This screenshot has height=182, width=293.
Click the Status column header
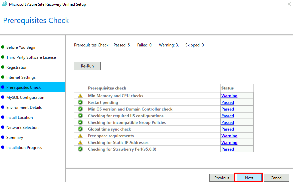(x=237, y=88)
